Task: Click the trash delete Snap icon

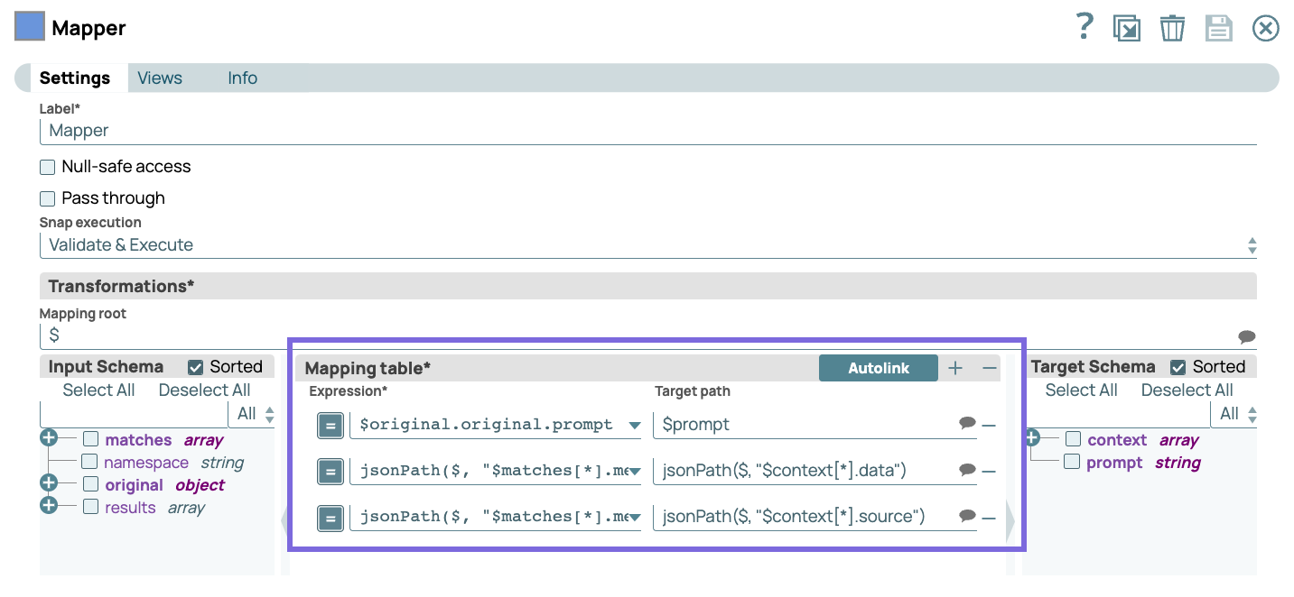Action: tap(1172, 28)
